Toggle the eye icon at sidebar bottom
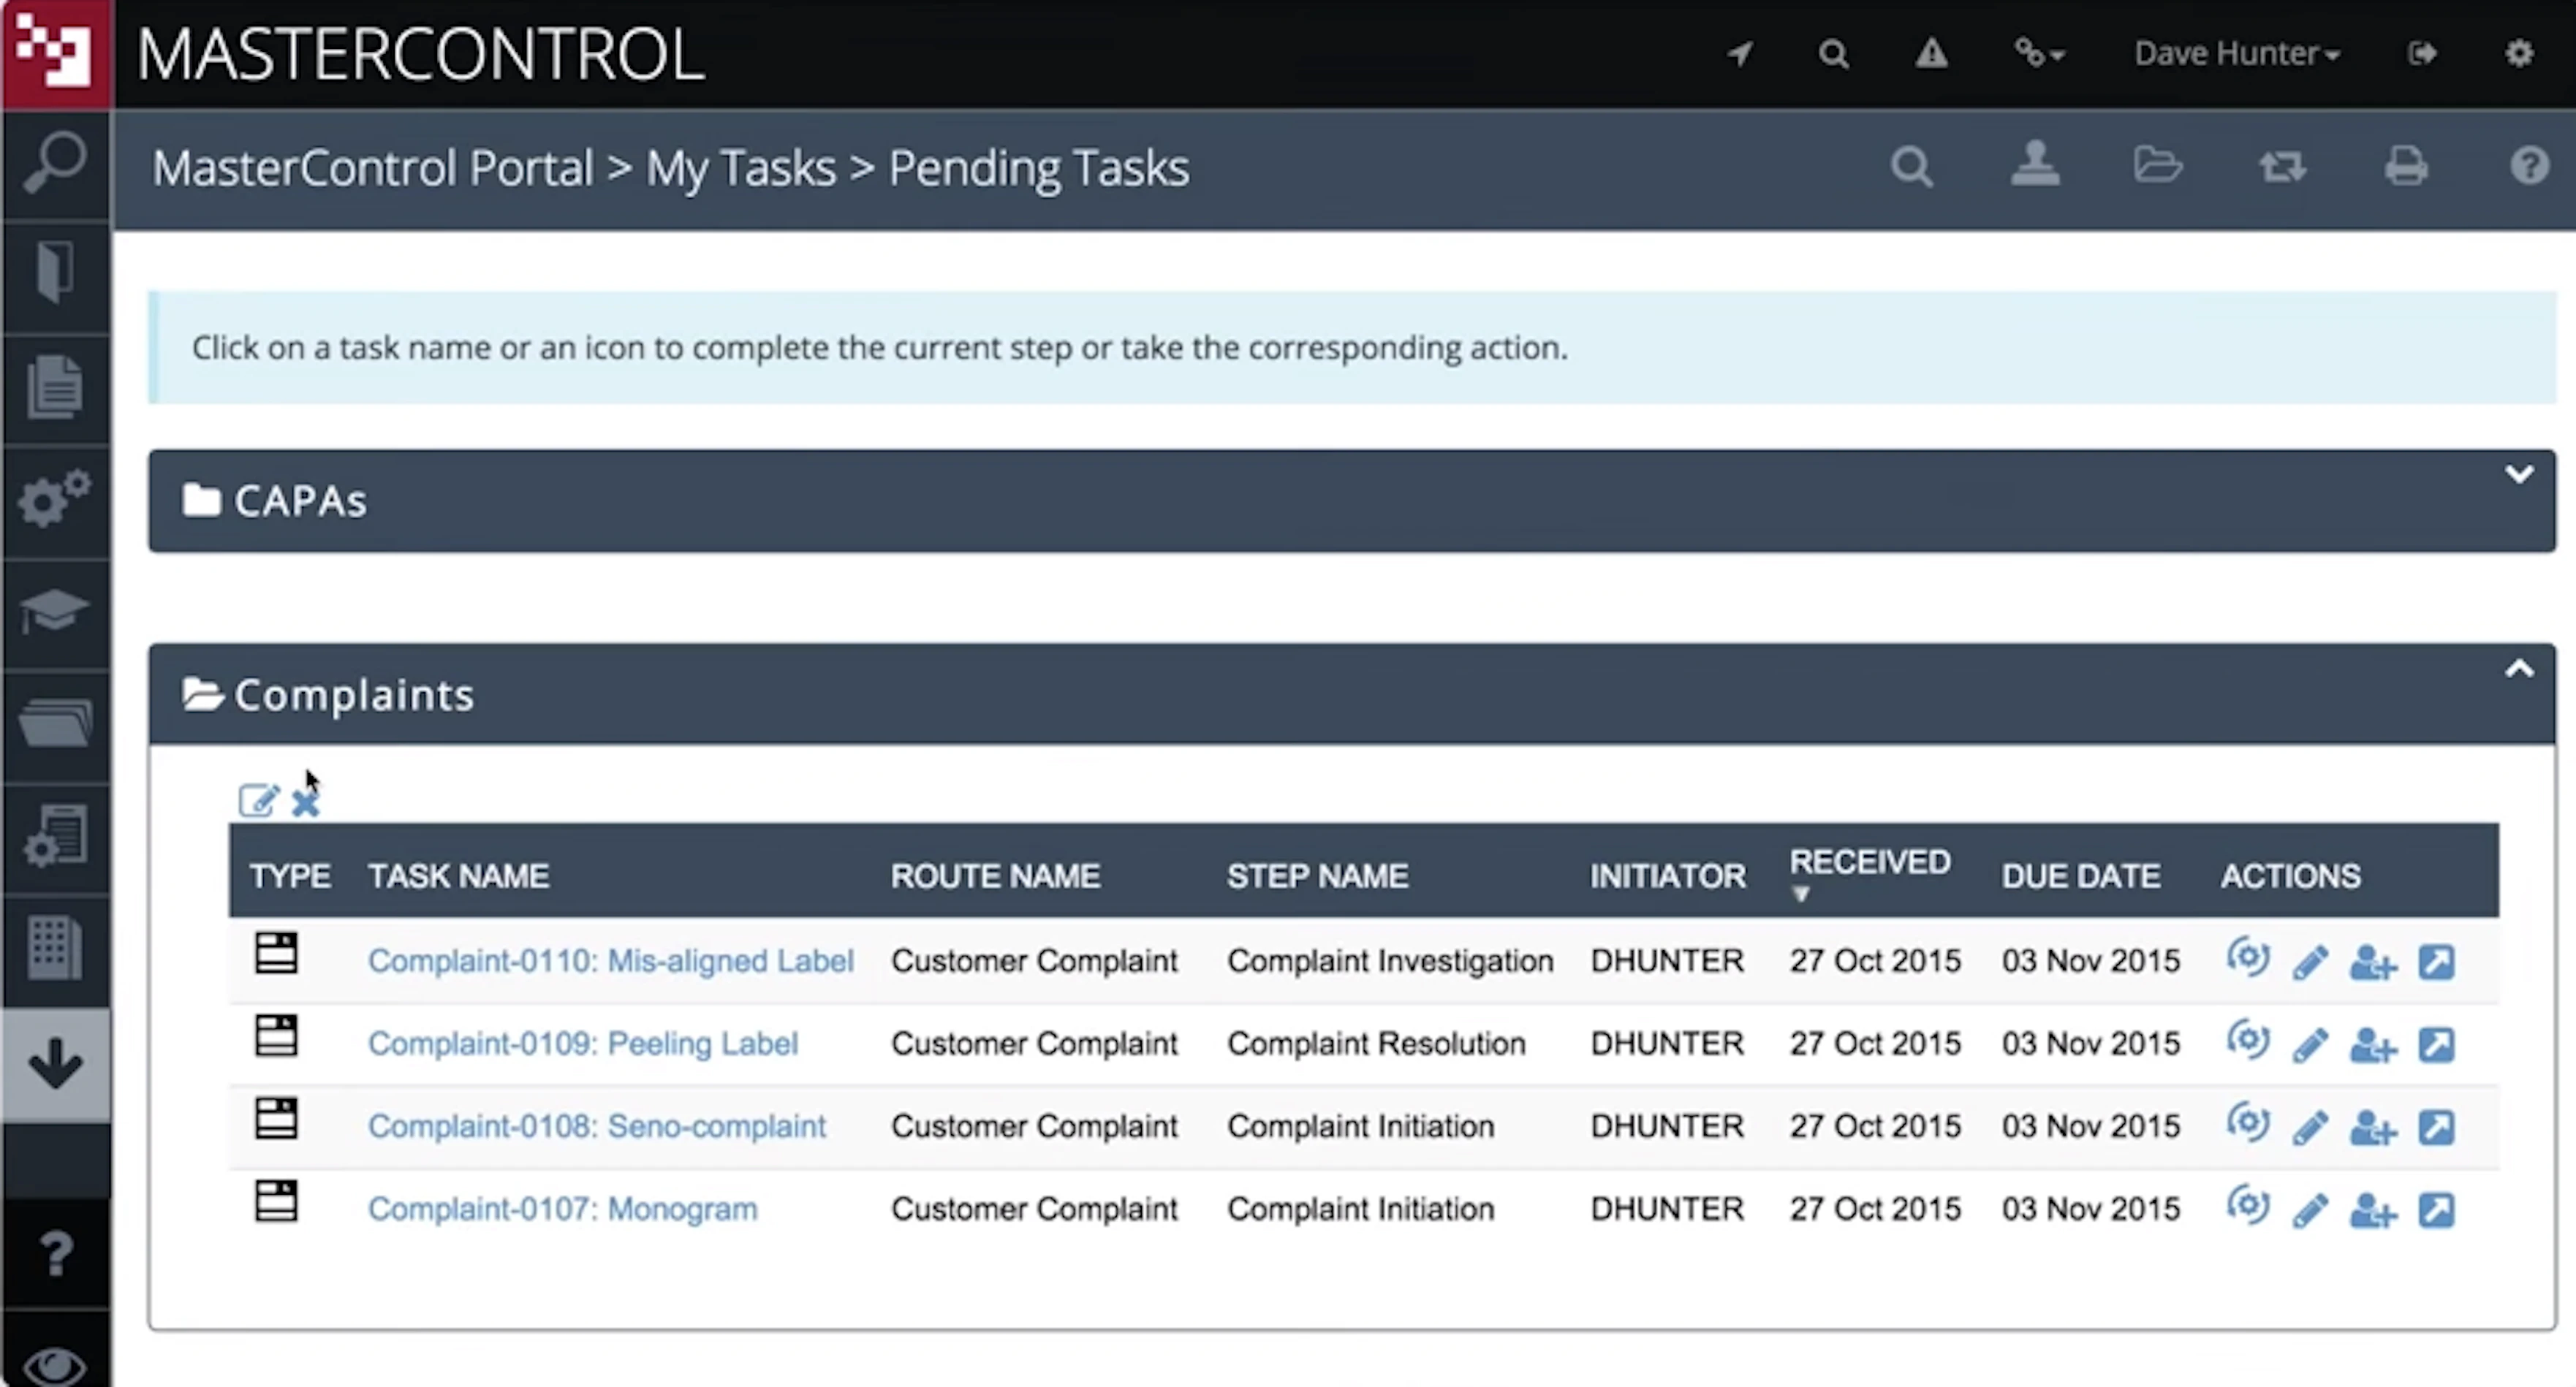The width and height of the screenshot is (2576, 1387). point(55,1364)
